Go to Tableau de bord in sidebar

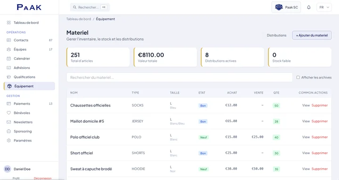coord(29,23)
